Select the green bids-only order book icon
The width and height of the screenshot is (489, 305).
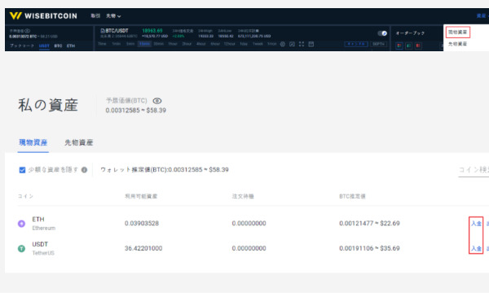409,46
